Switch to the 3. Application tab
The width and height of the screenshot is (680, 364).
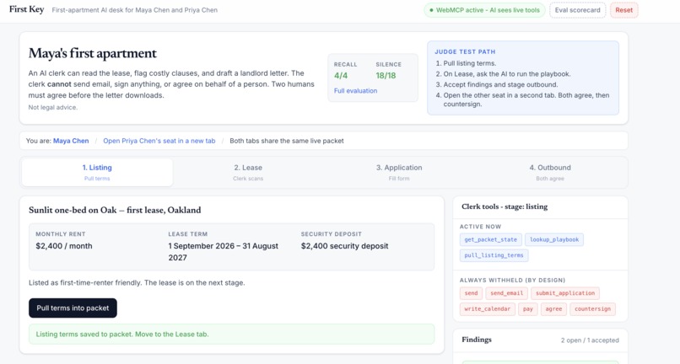pyautogui.click(x=399, y=172)
